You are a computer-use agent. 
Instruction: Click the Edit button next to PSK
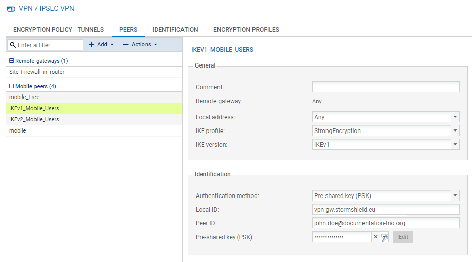pos(403,237)
